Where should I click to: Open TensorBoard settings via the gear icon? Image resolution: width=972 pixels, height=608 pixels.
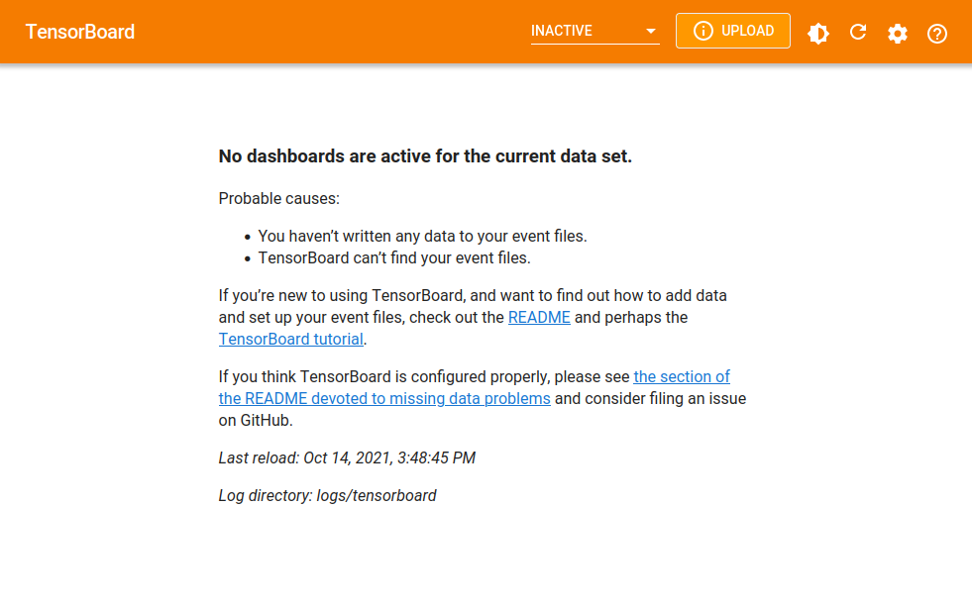(898, 33)
